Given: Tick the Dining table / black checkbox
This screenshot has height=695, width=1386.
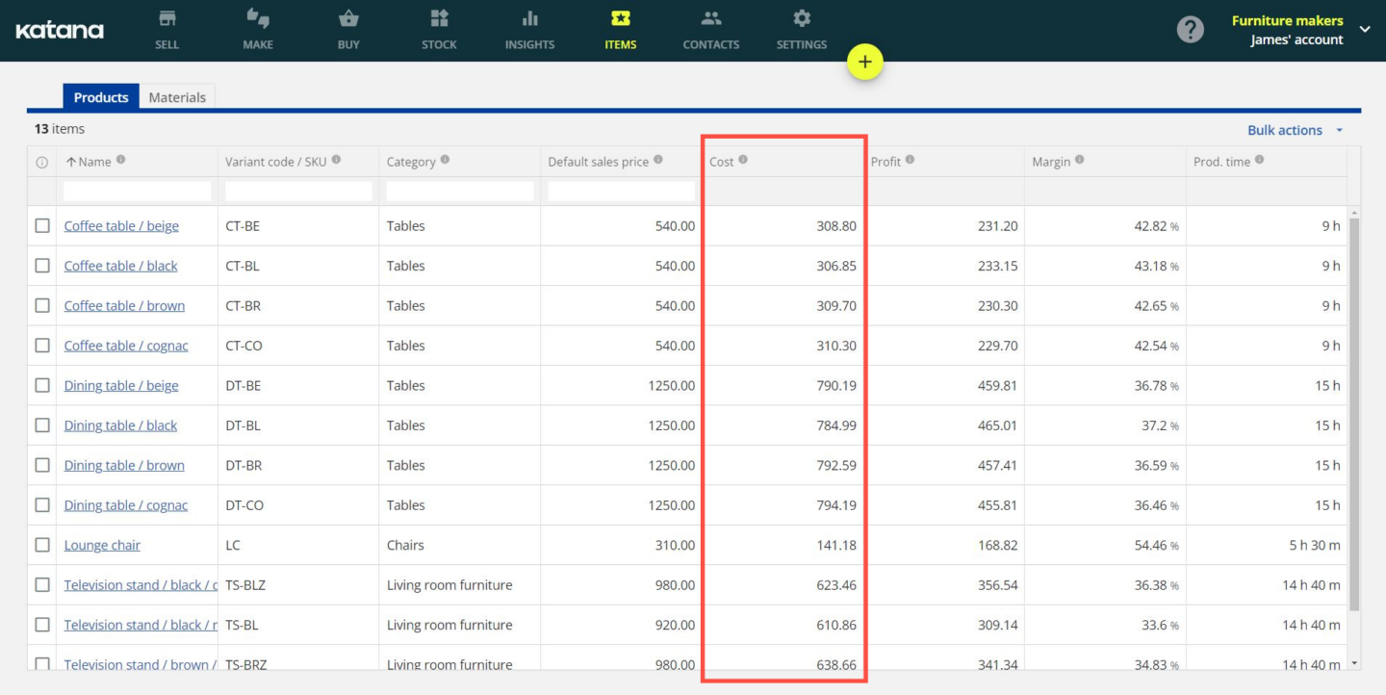Looking at the screenshot, I should pos(41,425).
